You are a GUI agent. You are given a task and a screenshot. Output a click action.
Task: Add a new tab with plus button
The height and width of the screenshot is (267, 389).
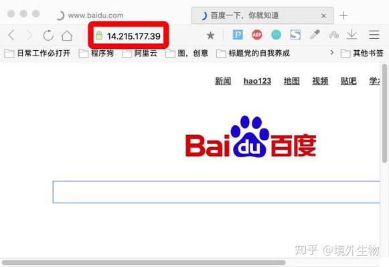[343, 15]
